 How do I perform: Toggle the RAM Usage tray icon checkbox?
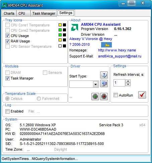tap(7, 41)
